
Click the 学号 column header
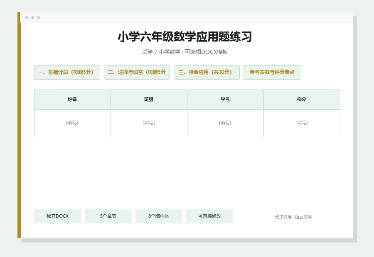click(225, 99)
